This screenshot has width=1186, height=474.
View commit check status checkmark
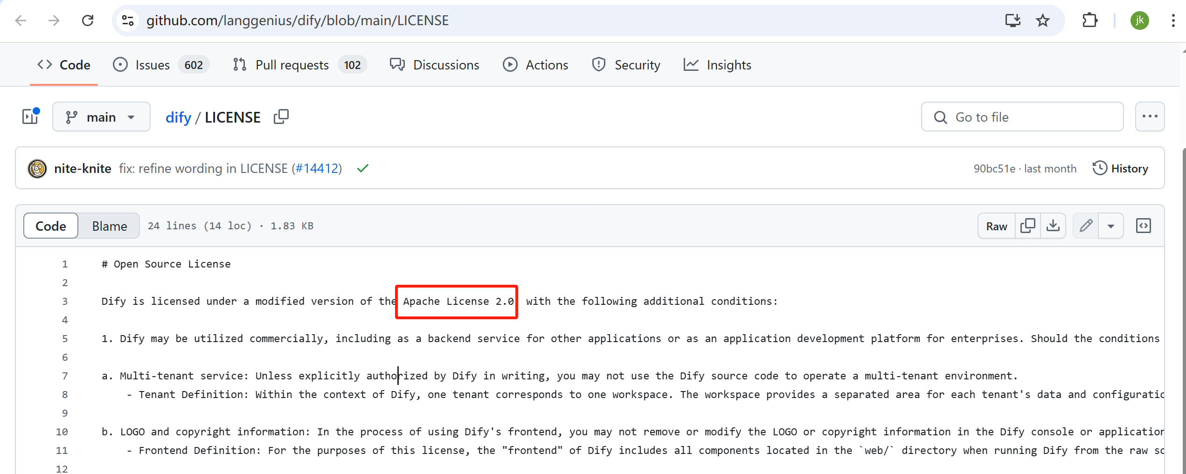[x=362, y=168]
